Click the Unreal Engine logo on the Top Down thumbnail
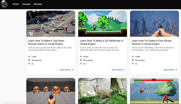 click(31, 33)
